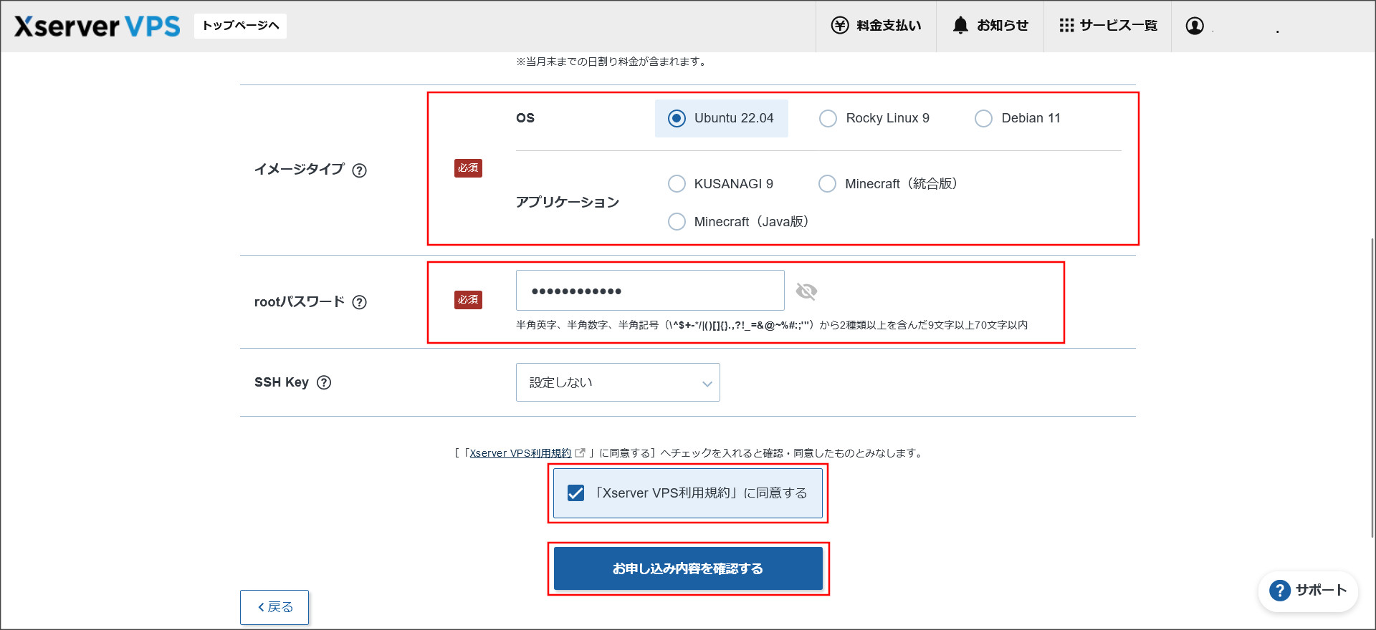
Task: Toggle password visibility eye icon
Action: point(806,291)
